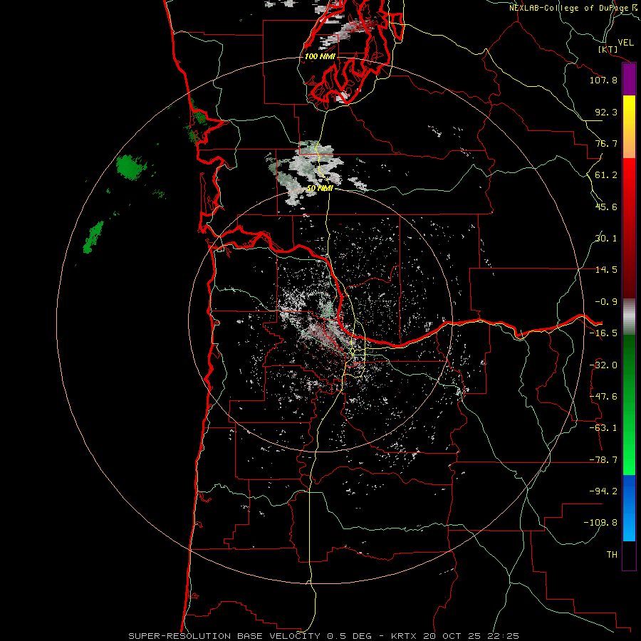Click the 76.7 velocity scale value
The image size is (641, 641).
606,143
